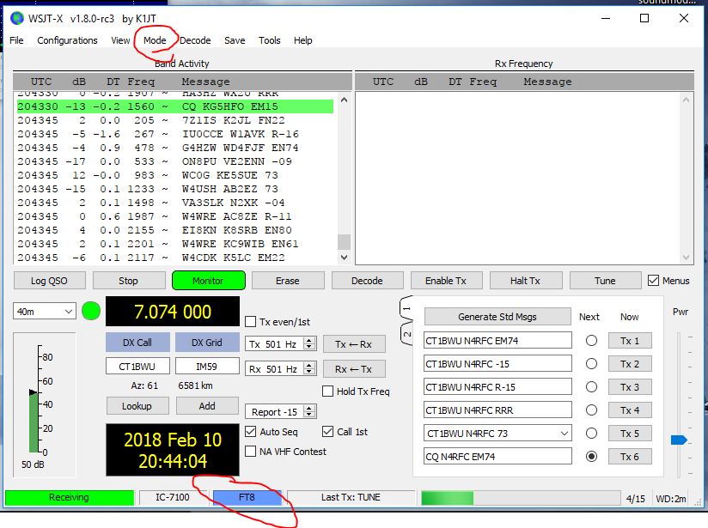Viewport: 708px width, 528px height.
Task: Click the Add button
Action: tap(207, 406)
